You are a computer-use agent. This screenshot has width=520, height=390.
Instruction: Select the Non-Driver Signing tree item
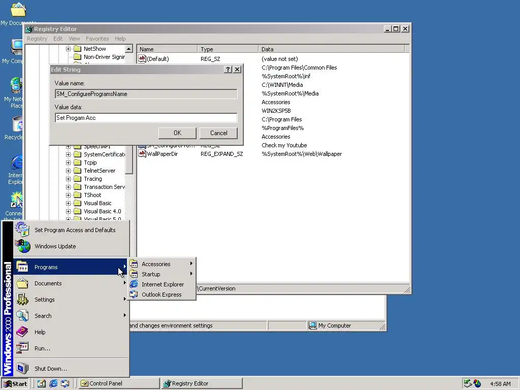[x=104, y=57]
